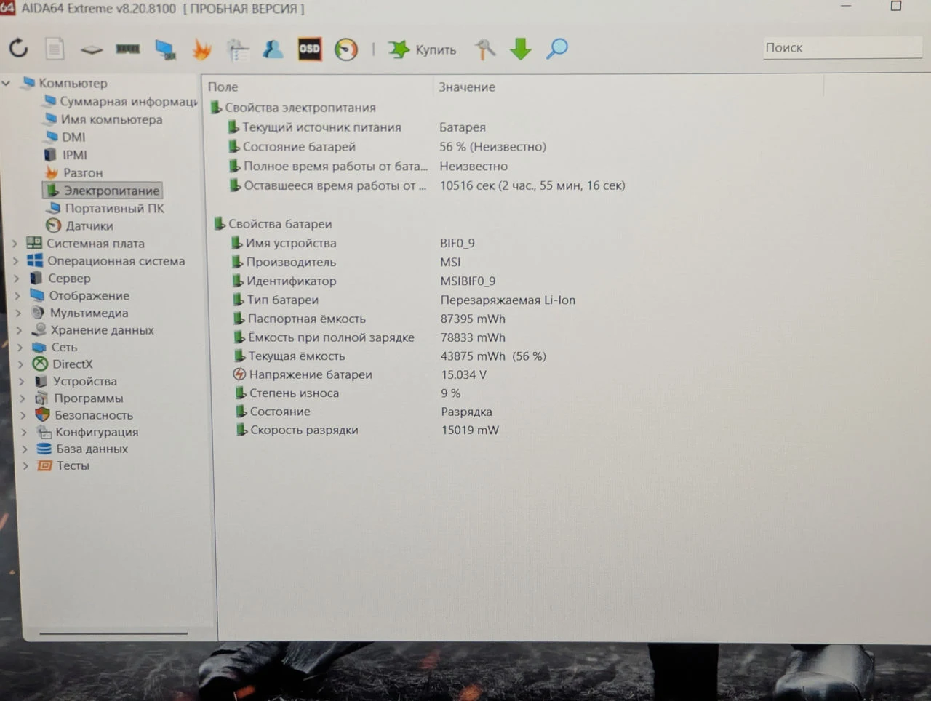Click the user account toolbar icon
The image size is (931, 701).
(x=273, y=49)
